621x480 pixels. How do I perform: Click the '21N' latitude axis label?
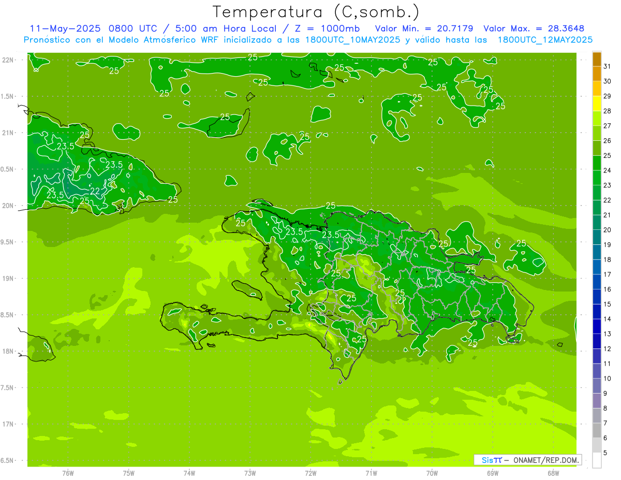pos(8,133)
